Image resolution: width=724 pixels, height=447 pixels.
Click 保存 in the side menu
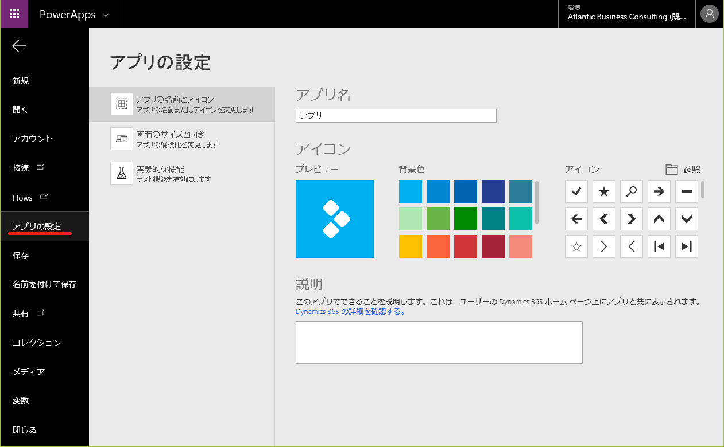pos(21,256)
